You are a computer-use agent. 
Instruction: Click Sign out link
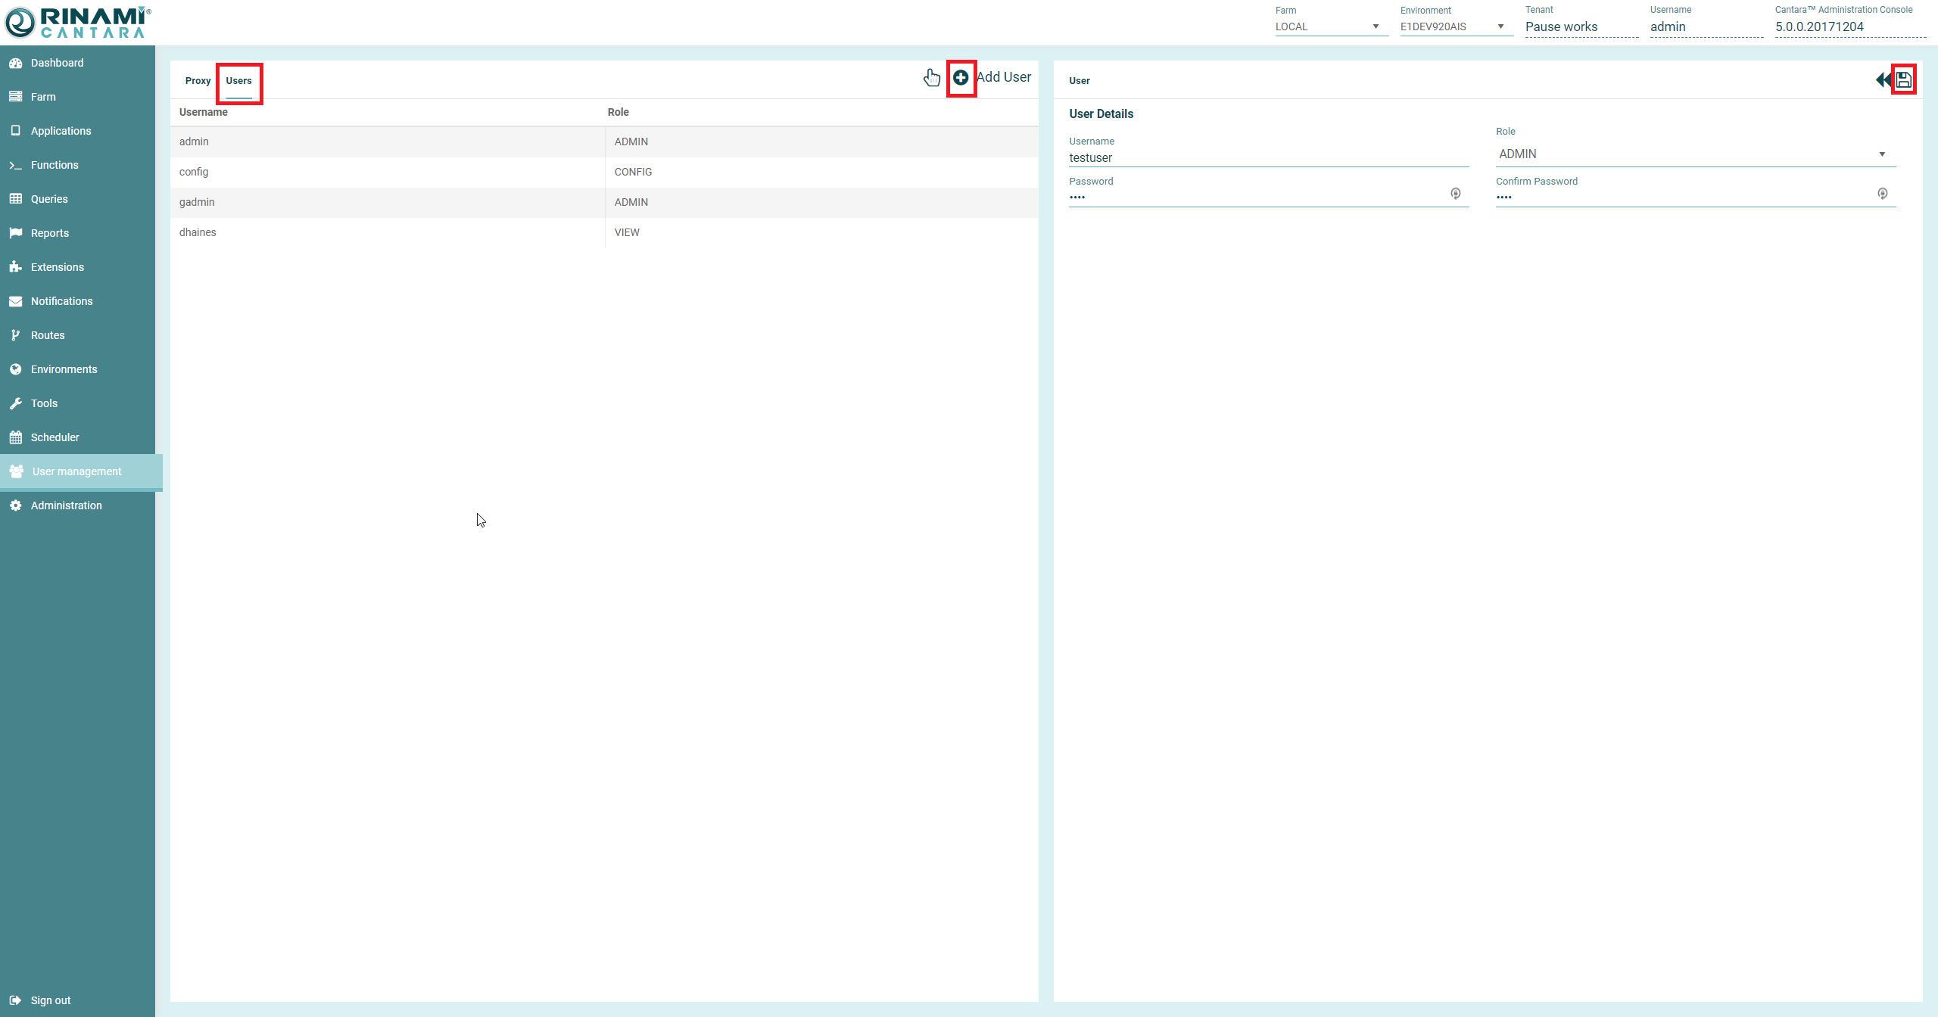click(x=50, y=1000)
